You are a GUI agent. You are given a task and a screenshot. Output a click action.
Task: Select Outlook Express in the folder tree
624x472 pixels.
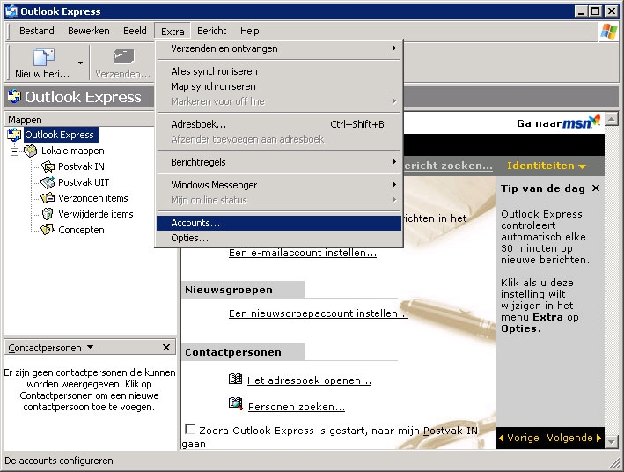(59, 135)
